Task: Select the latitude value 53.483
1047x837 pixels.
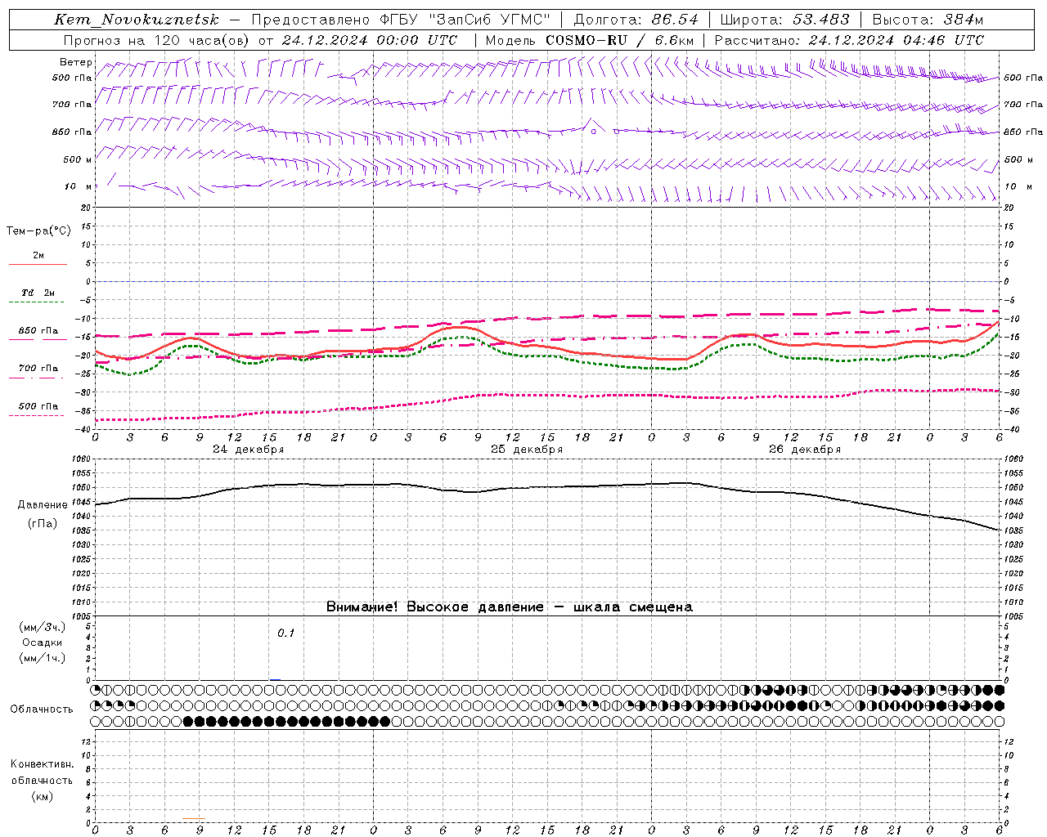Action: pos(821,20)
